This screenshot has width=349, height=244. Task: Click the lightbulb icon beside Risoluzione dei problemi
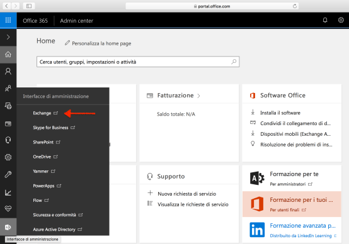(253, 143)
